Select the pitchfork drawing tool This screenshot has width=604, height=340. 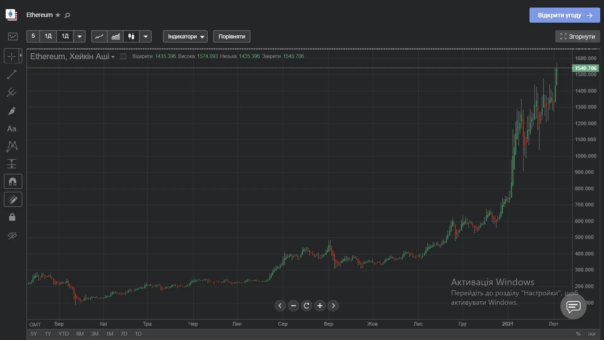[12, 92]
